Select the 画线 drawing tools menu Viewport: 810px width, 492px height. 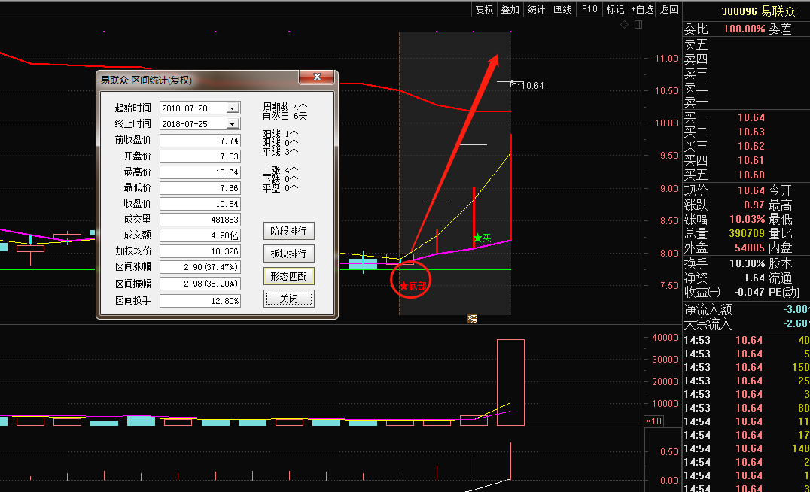click(x=562, y=9)
